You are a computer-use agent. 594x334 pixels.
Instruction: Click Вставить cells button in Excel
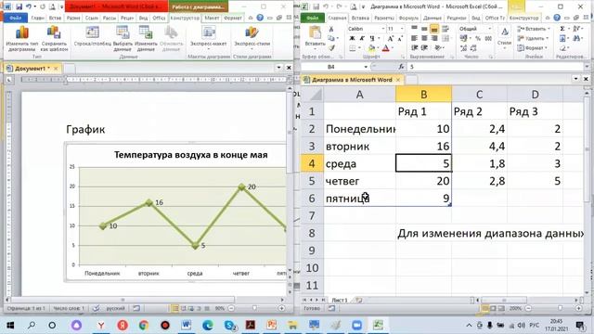[x=533, y=29]
